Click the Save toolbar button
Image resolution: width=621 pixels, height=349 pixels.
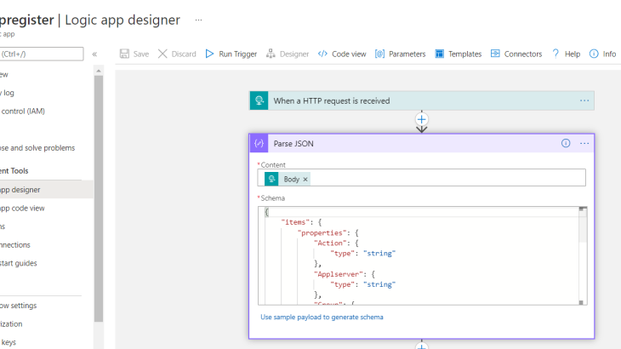tap(134, 54)
